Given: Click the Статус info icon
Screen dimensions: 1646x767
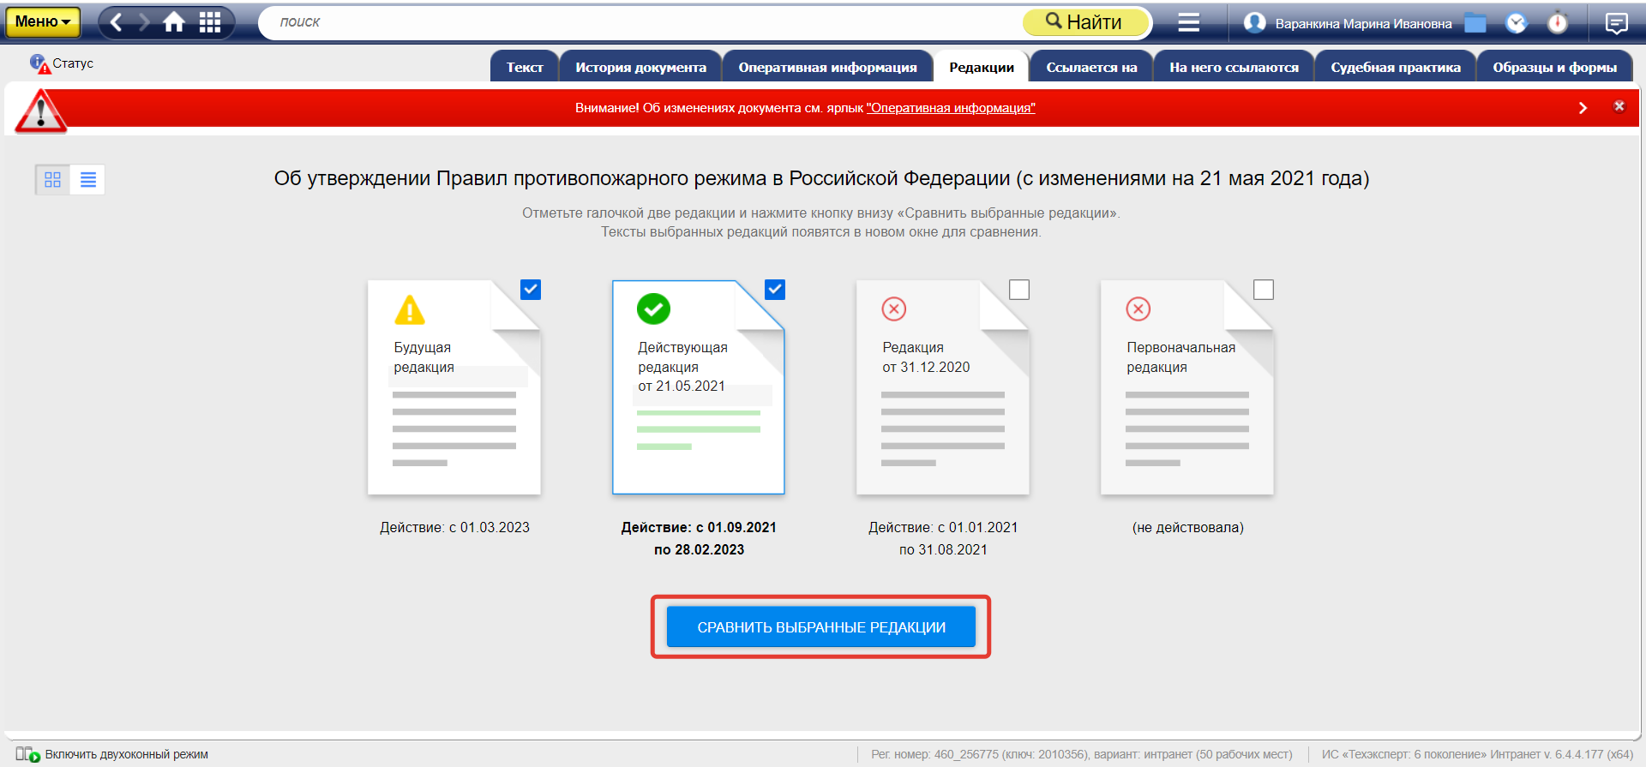Looking at the screenshot, I should point(39,63).
